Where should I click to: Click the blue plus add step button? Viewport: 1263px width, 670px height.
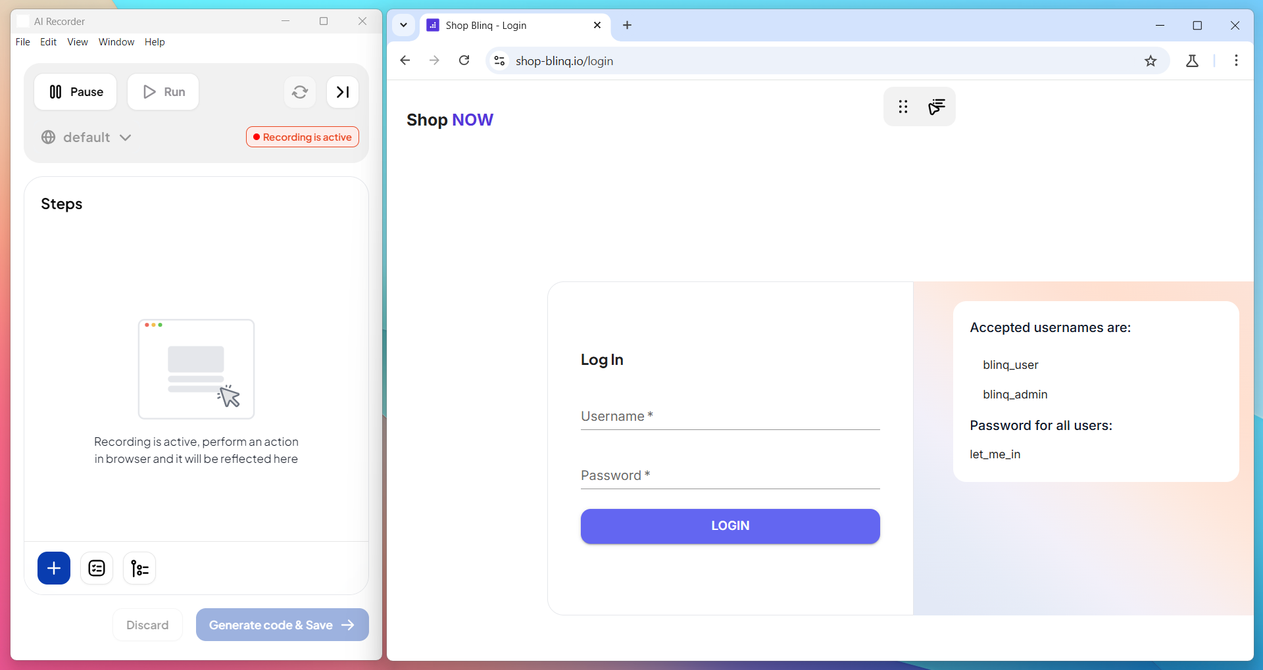54,568
